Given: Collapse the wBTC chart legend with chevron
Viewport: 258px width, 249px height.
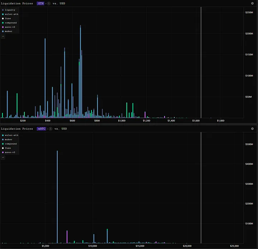Looking at the screenshot, I should (3, 157).
